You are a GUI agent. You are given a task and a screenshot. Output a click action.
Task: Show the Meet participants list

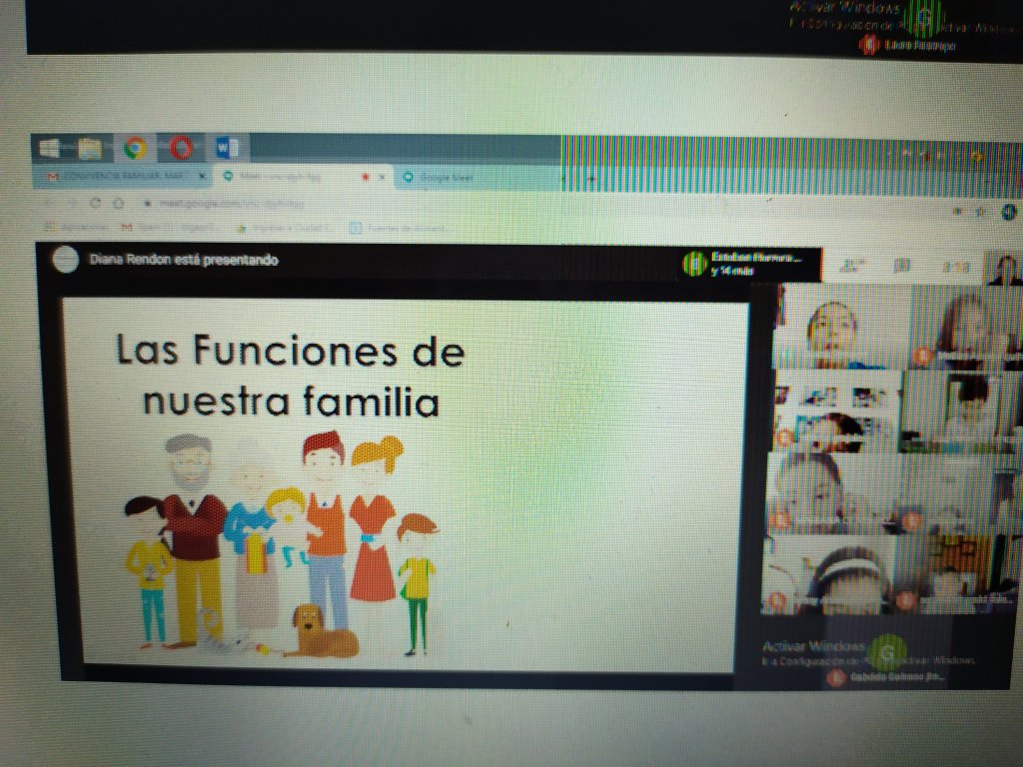click(852, 266)
